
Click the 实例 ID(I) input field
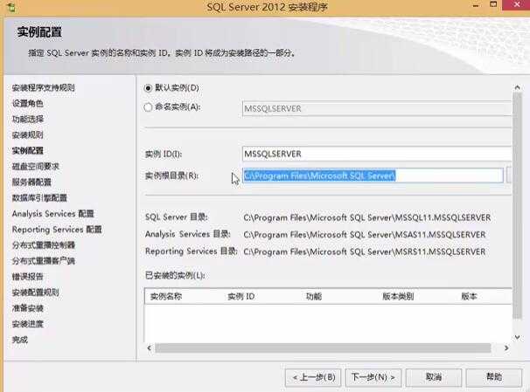pyautogui.click(x=377, y=154)
